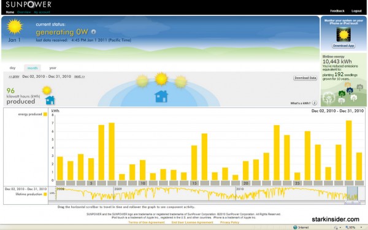Viewport: 368px width, 230px height.
Task: Click the blue house icon under the suns
Action: coord(161,96)
